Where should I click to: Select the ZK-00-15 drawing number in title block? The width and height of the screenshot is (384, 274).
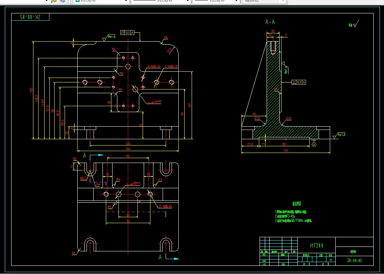click(354, 261)
